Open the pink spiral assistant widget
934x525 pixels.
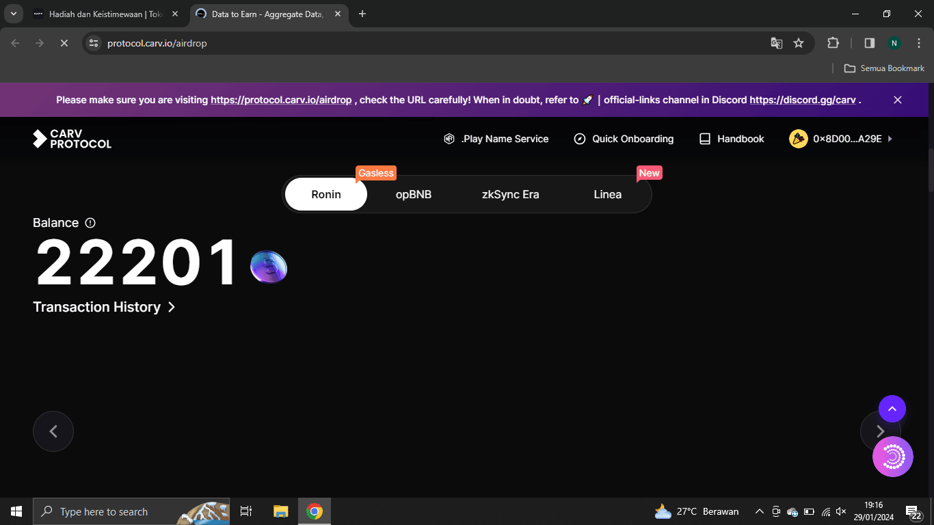(x=892, y=457)
